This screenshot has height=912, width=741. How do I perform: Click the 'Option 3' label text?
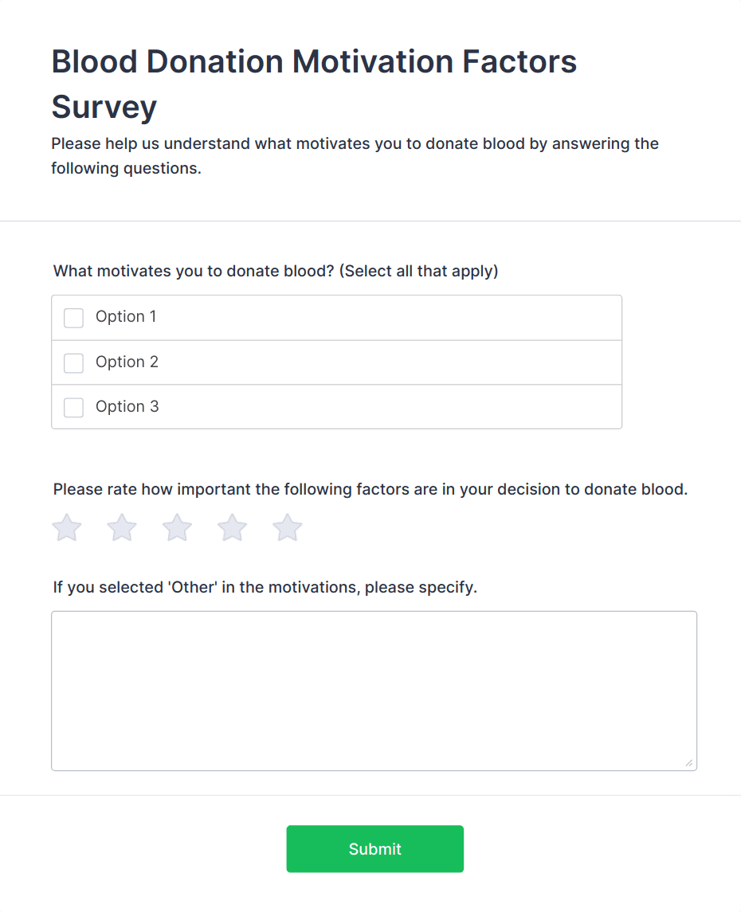pyautogui.click(x=127, y=407)
